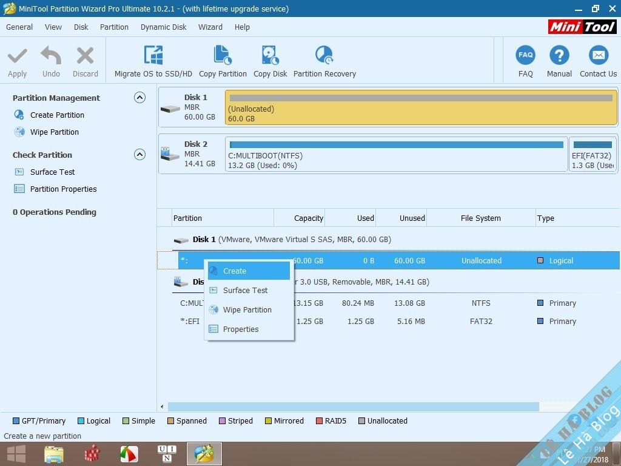Launch the Copy Disk tool
The height and width of the screenshot is (466, 621).
(x=270, y=56)
